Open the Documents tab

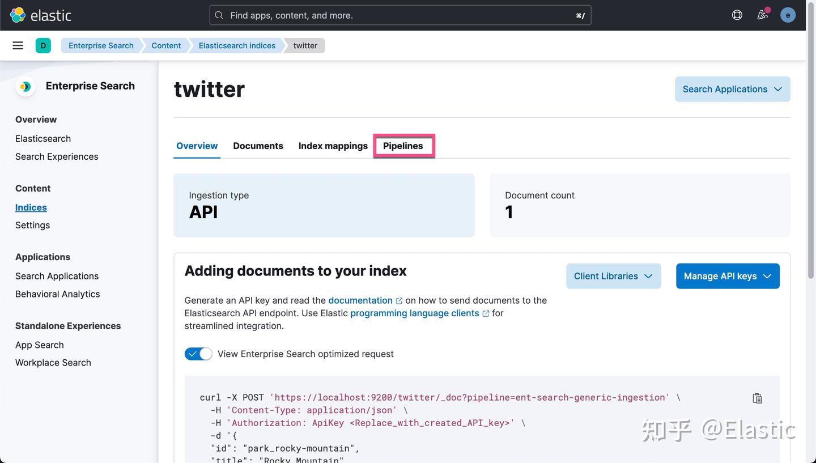[x=258, y=146]
